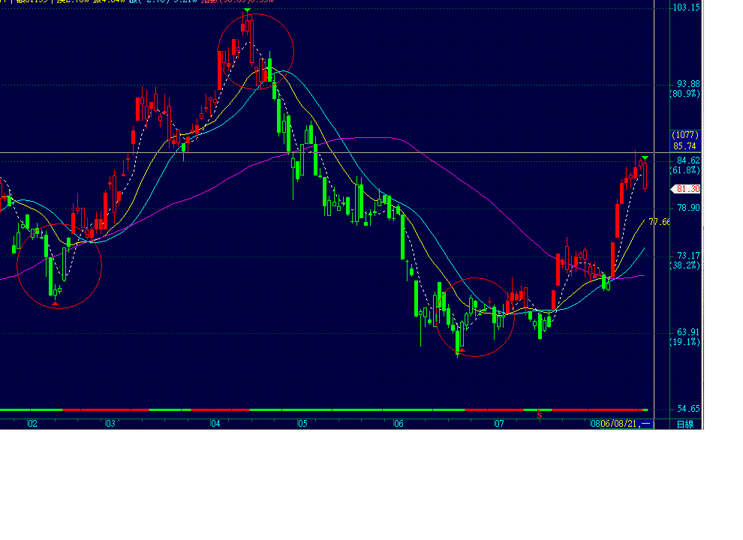Click month 04 on the time axis
Screen dimensions: 743x540
pos(215,424)
